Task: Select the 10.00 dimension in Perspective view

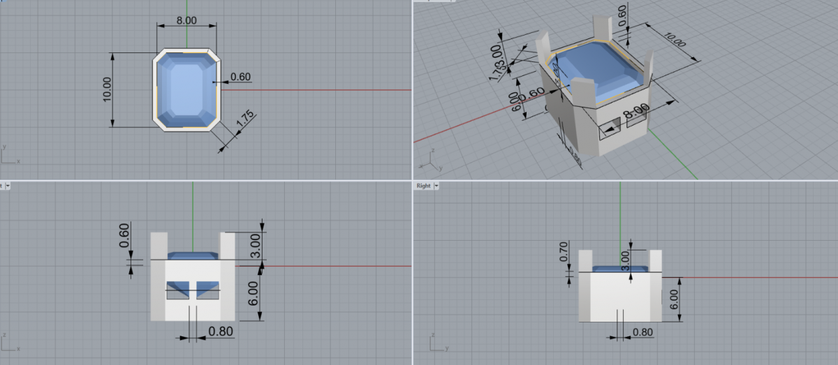Action: [x=675, y=40]
